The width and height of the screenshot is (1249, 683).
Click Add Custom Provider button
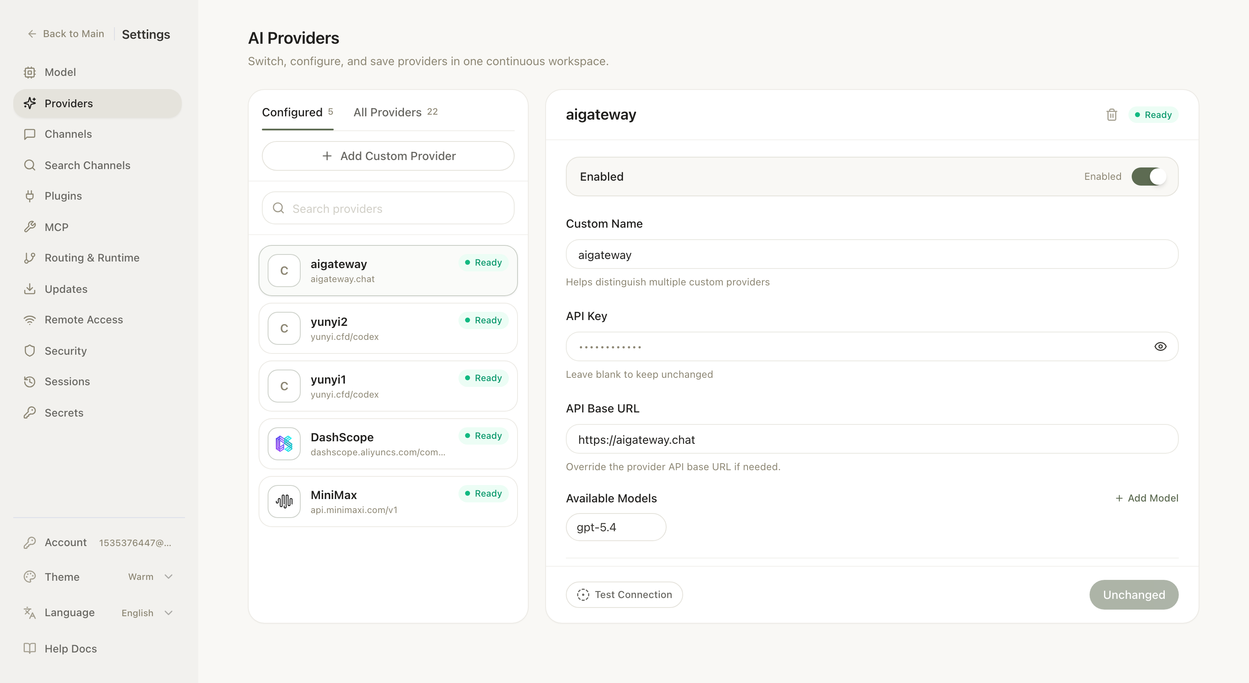tap(388, 156)
